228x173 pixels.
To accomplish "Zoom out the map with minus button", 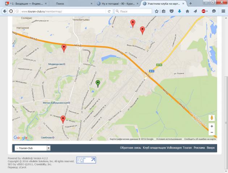I will coord(212,132).
